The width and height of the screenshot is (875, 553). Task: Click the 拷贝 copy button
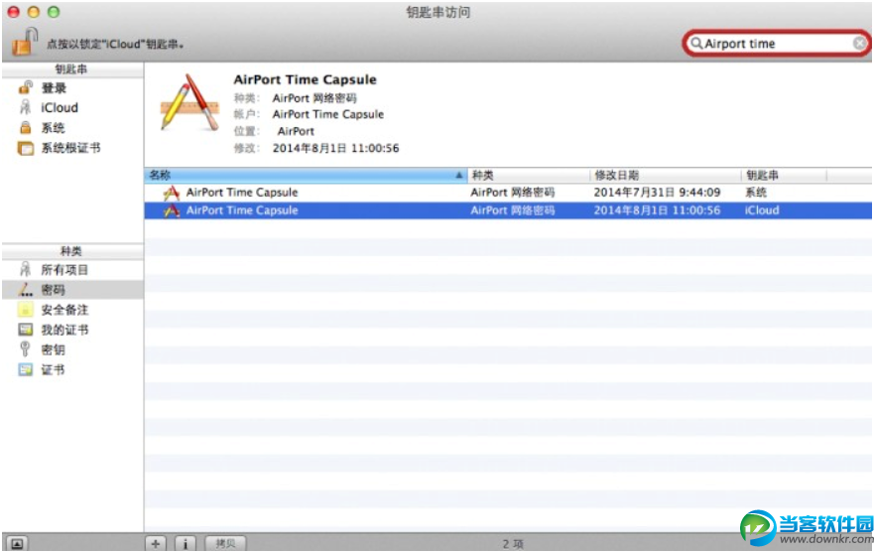(x=225, y=543)
